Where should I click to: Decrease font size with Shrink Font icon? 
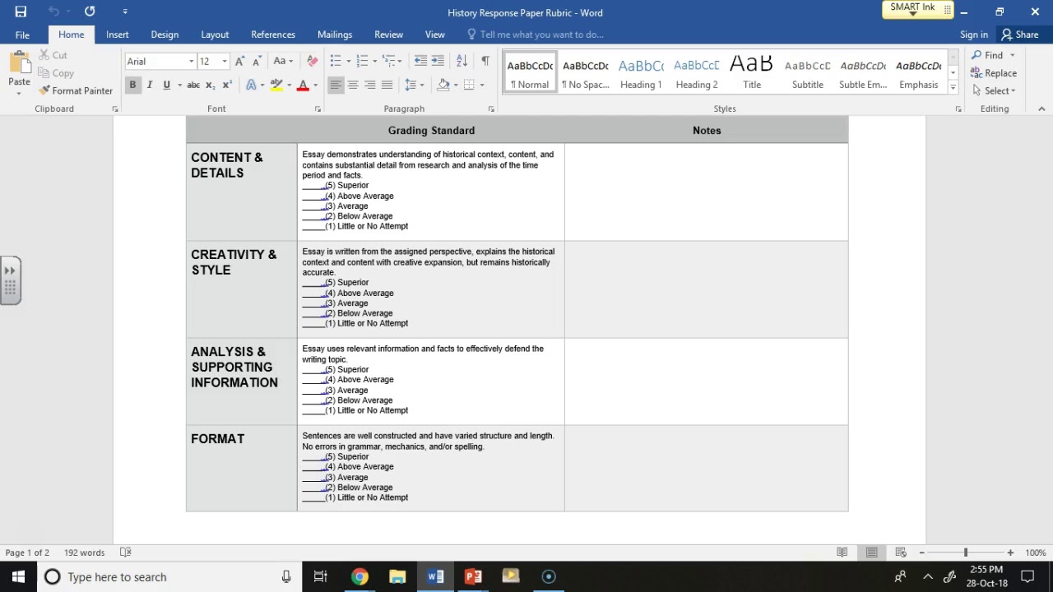(257, 62)
